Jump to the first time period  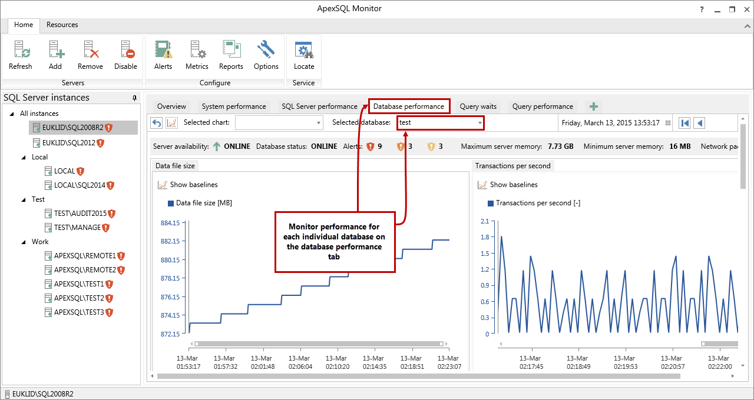(x=684, y=123)
